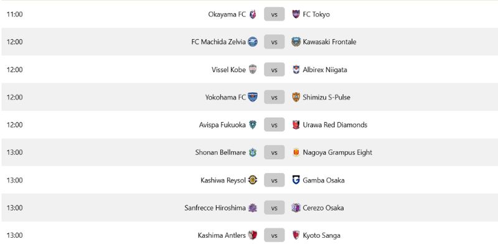Click the Urawa Red Diamonds crest
This screenshot has height=249, width=498.
(296, 125)
